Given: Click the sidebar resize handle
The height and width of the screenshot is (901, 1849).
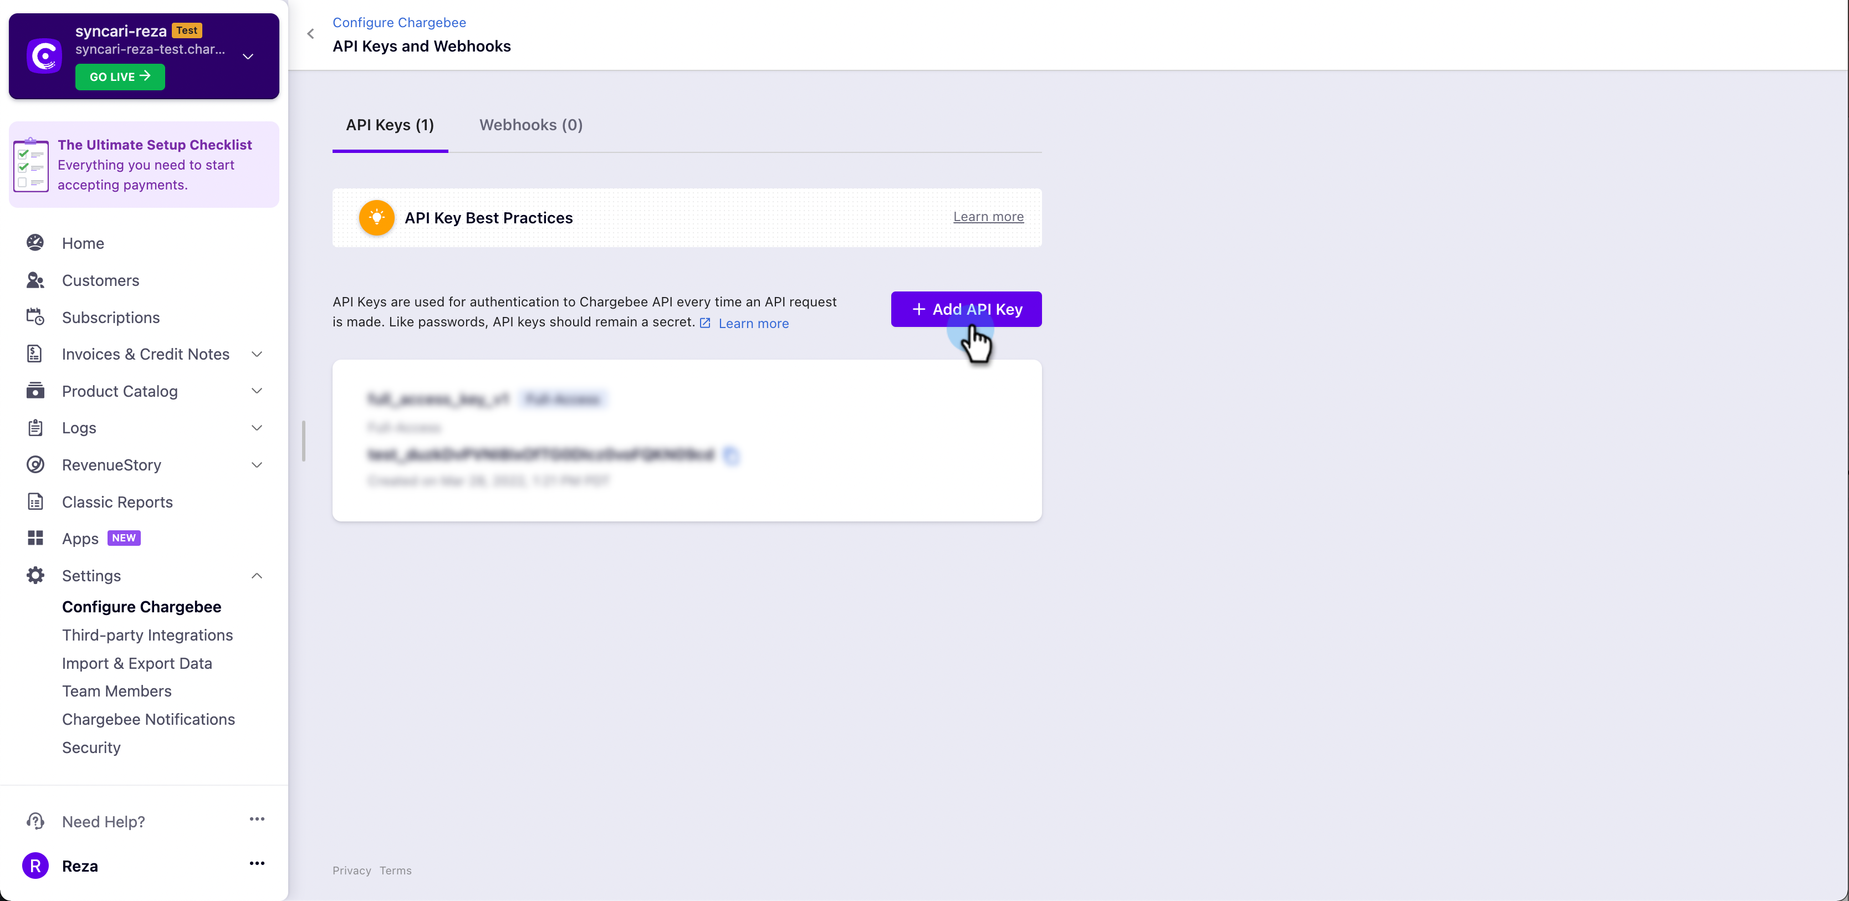Looking at the screenshot, I should [304, 441].
